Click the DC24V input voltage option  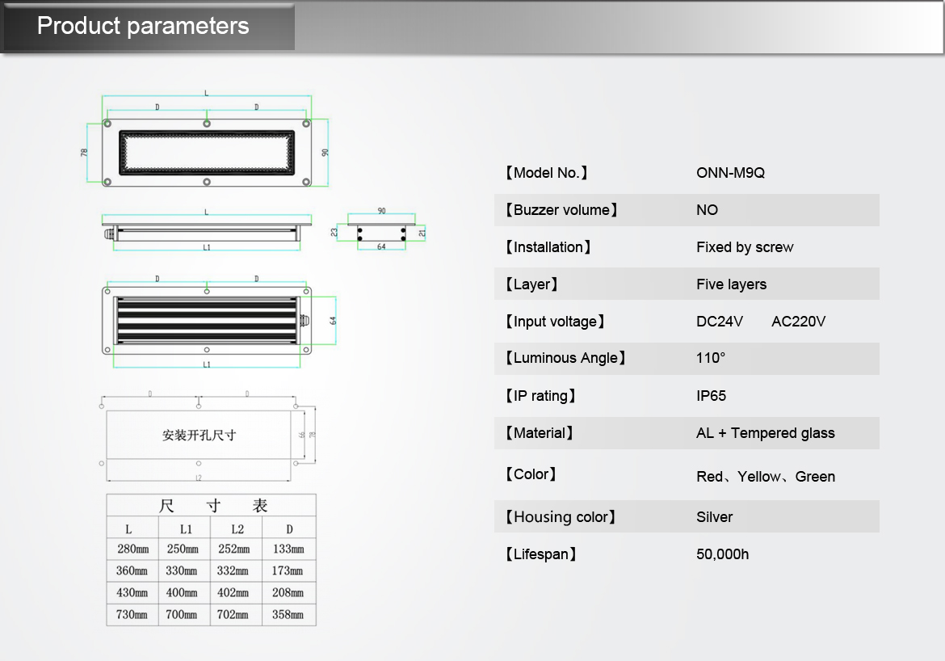tap(720, 322)
